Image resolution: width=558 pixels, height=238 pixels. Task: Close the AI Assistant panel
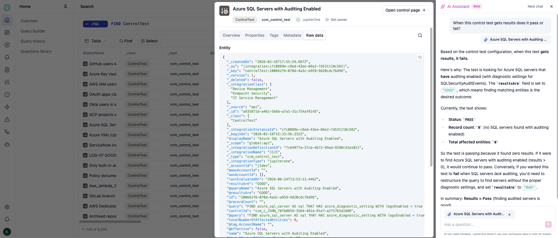[x=552, y=6]
